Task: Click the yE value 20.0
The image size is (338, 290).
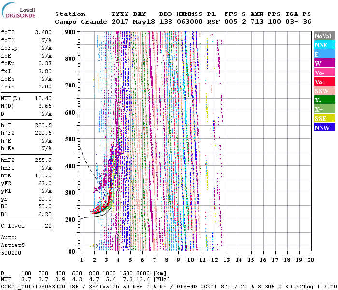Action: tap(45, 199)
